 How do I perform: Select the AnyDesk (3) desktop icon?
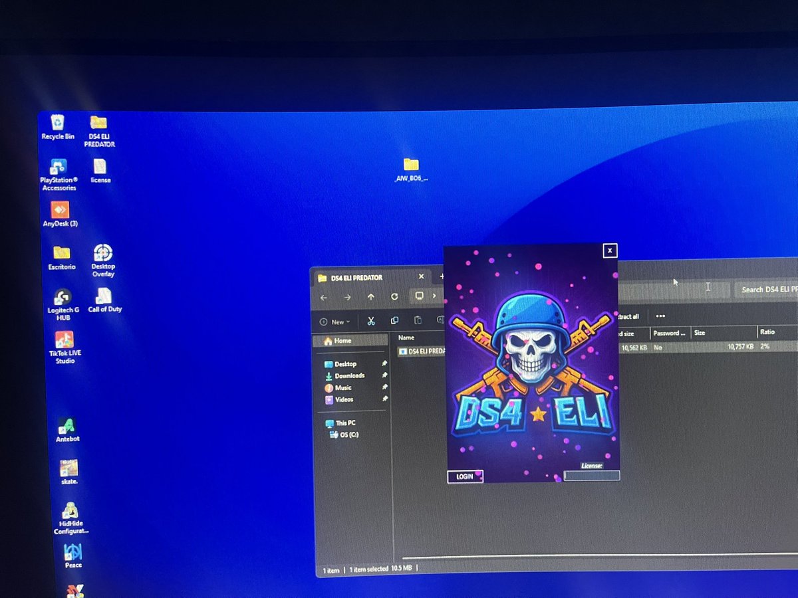(x=60, y=215)
